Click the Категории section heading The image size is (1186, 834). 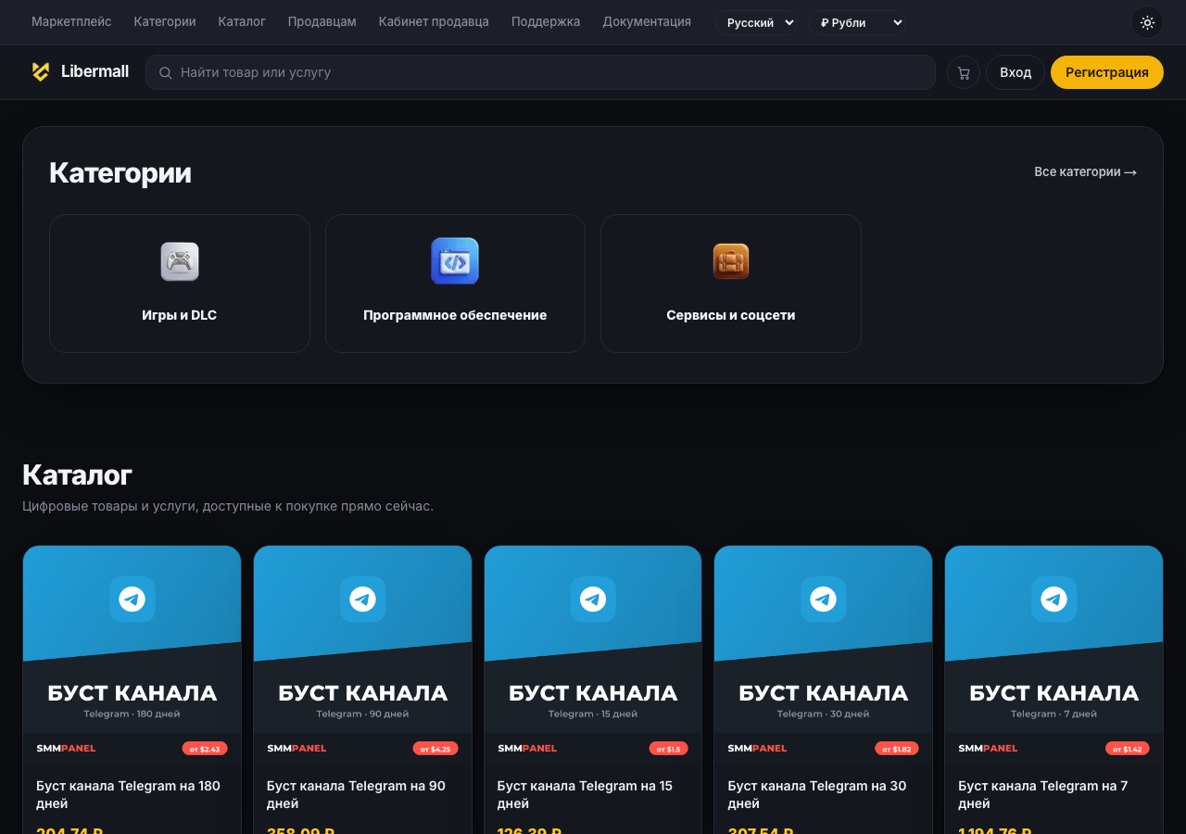click(120, 172)
